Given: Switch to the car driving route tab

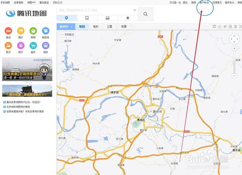Looking at the screenshot, I should pos(107,18).
